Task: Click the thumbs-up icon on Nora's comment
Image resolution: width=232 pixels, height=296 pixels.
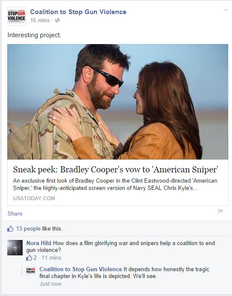Action: (x=29, y=258)
